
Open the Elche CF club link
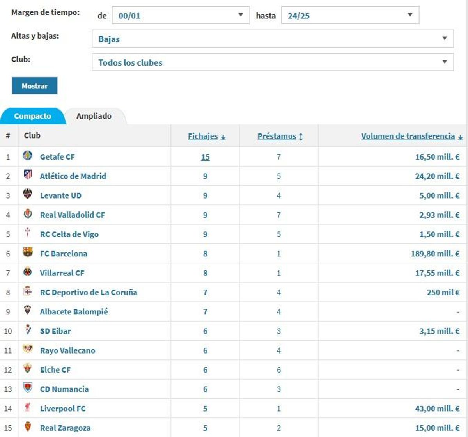point(55,369)
